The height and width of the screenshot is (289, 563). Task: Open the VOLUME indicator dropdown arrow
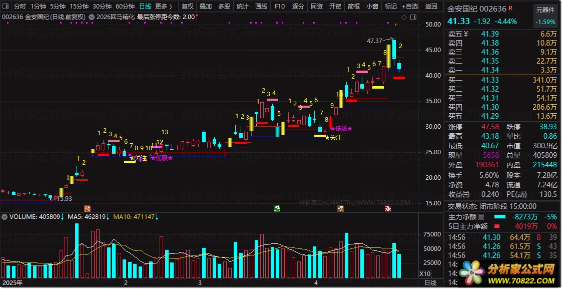point(5,217)
